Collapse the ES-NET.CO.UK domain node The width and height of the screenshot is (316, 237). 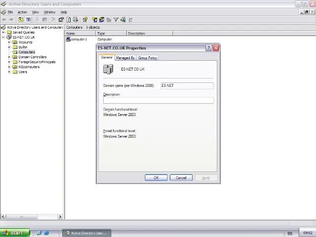point(3,38)
